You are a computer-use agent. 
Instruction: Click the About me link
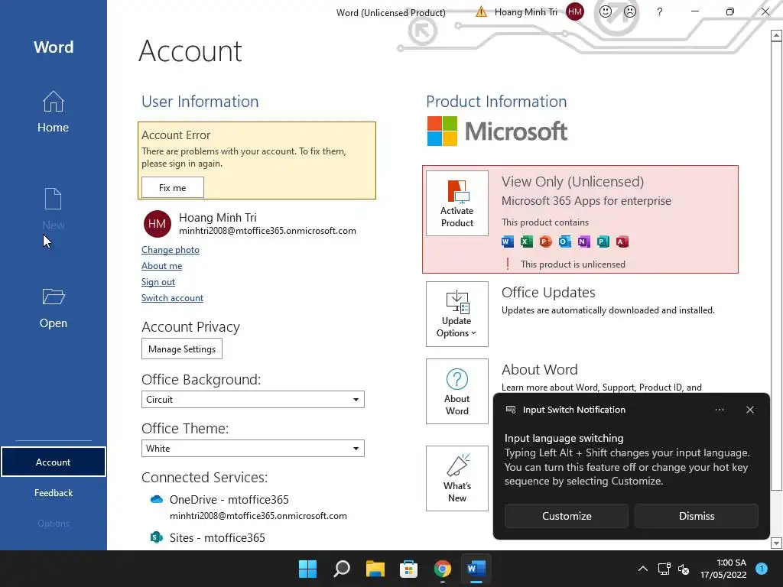pos(162,265)
